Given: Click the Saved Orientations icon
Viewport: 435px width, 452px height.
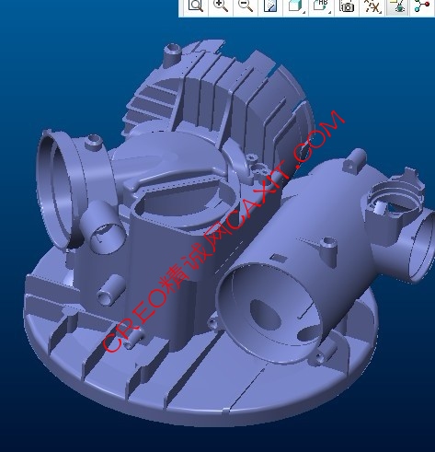Looking at the screenshot, I should (x=319, y=6).
